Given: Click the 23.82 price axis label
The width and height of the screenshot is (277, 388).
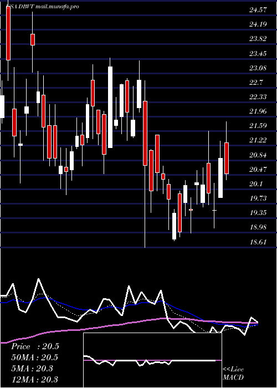Looking at the screenshot, I should pos(258,39).
